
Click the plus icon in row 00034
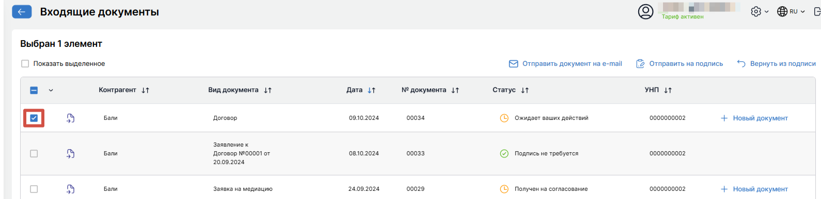[724, 118]
